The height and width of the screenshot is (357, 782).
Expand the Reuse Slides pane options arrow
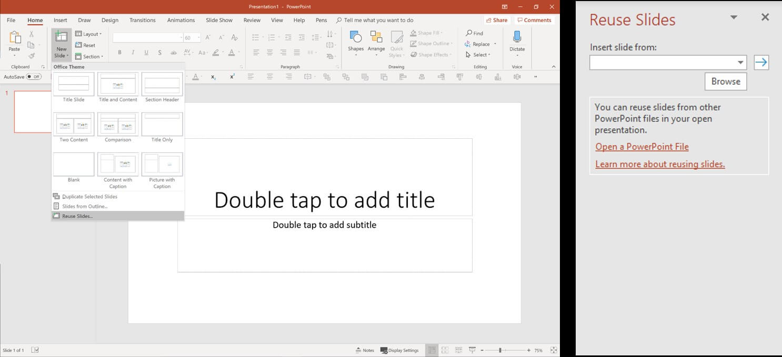tap(734, 17)
